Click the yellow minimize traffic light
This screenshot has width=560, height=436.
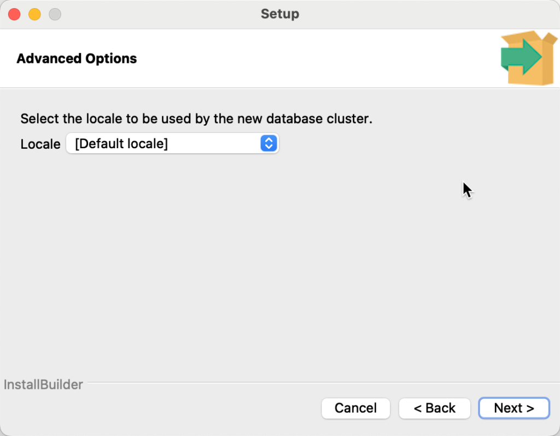pos(34,14)
